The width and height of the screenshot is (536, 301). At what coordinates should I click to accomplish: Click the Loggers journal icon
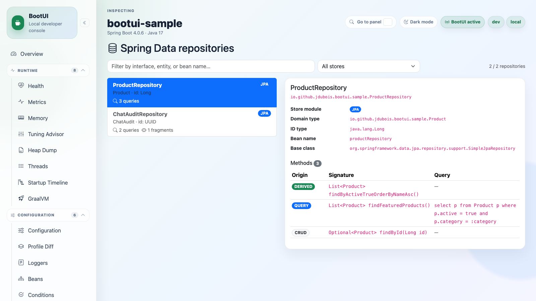pos(21,263)
